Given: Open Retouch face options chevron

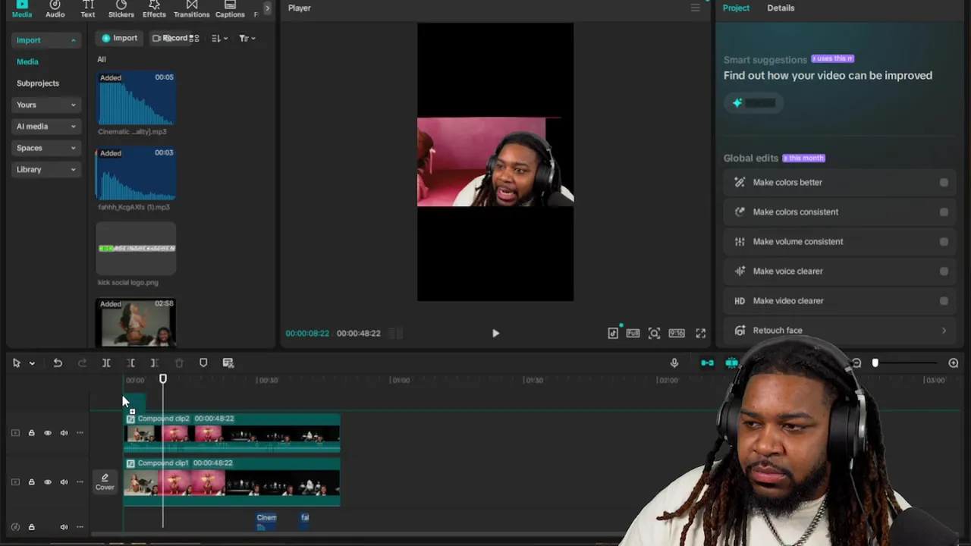Looking at the screenshot, I should click(x=944, y=331).
